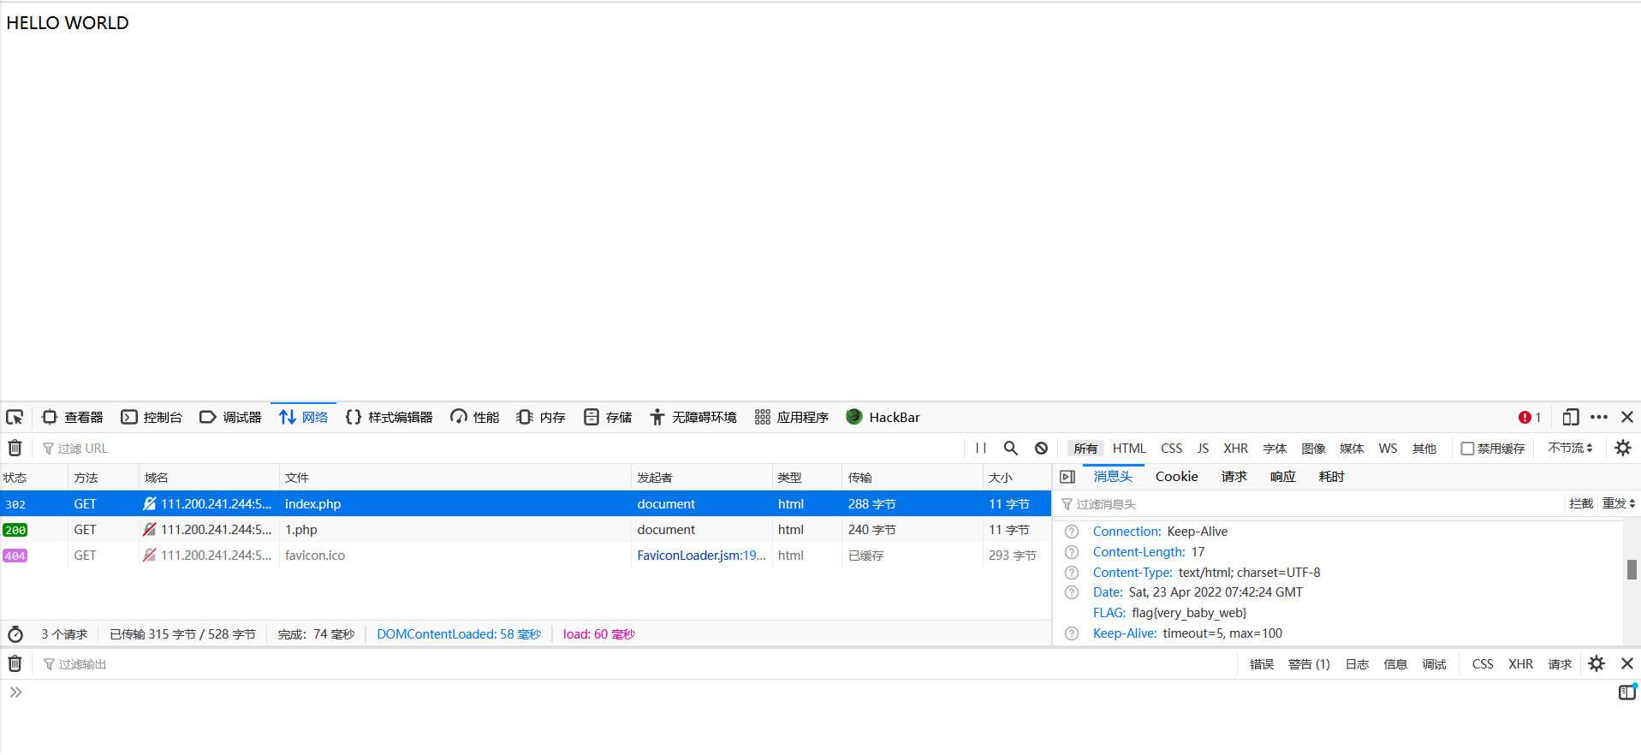The width and height of the screenshot is (1641, 755).
Task: Clear network requests with trash icon
Action: pyautogui.click(x=15, y=448)
